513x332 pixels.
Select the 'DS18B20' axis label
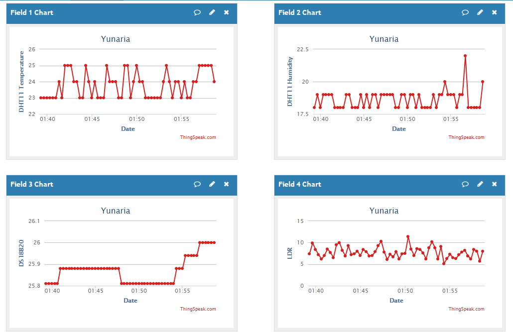click(21, 253)
